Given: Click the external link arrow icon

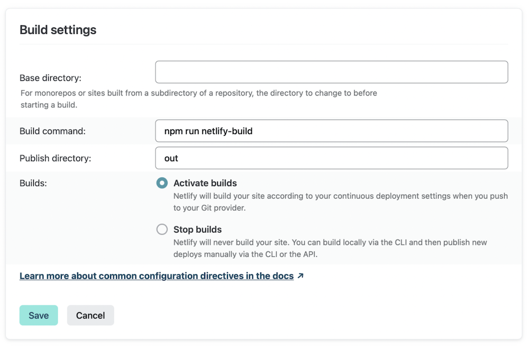Looking at the screenshot, I should click(x=300, y=276).
